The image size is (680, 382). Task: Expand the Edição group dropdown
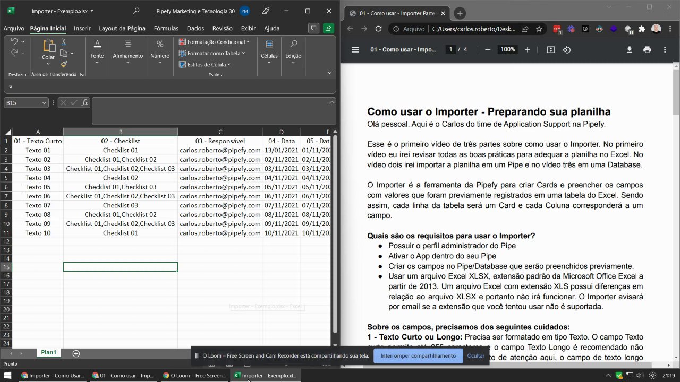click(293, 63)
